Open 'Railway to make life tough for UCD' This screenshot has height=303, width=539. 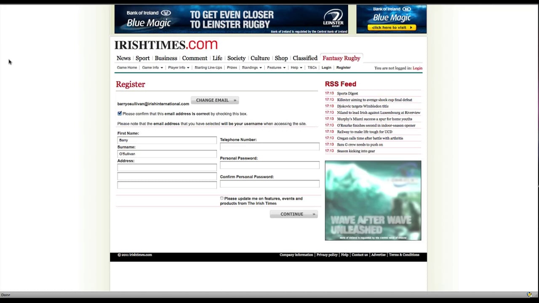(x=364, y=132)
